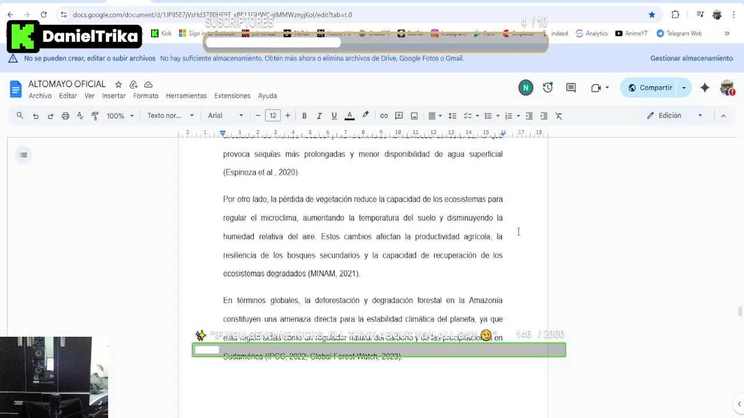Undo the last action

(x=35, y=116)
